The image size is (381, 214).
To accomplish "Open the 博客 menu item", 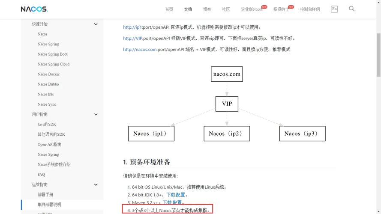I will (x=207, y=9).
